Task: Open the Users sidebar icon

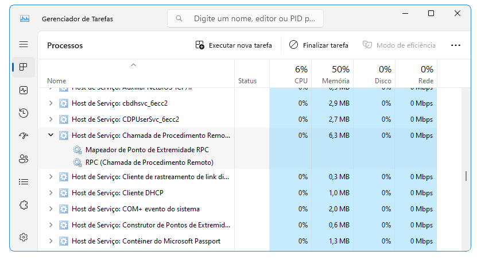Action: (24, 159)
